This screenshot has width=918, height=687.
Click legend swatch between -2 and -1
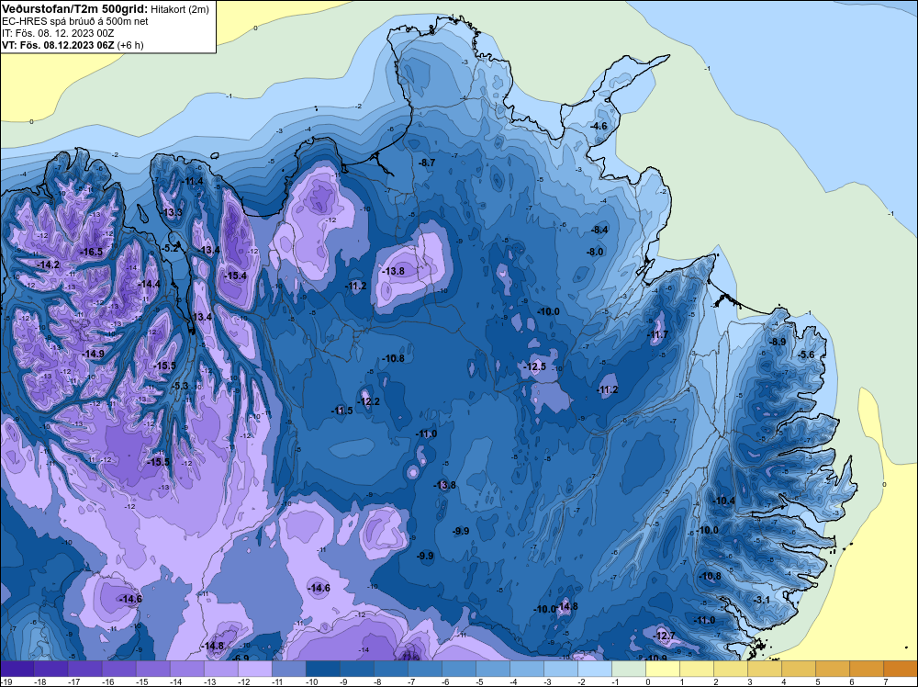[x=594, y=669]
